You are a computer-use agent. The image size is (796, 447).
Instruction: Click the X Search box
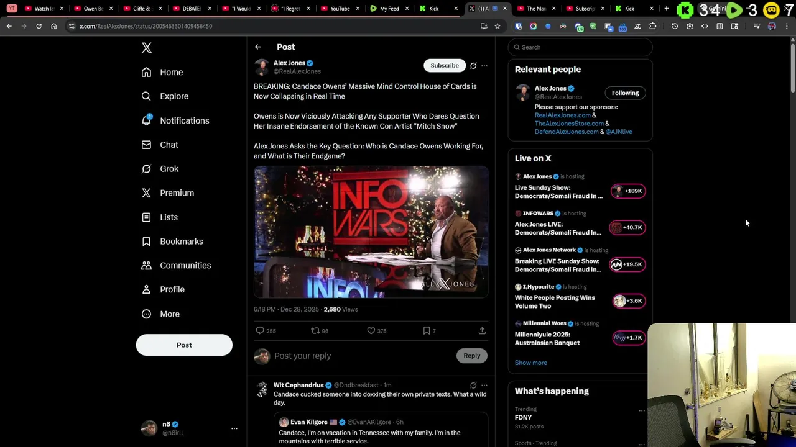[x=580, y=47]
